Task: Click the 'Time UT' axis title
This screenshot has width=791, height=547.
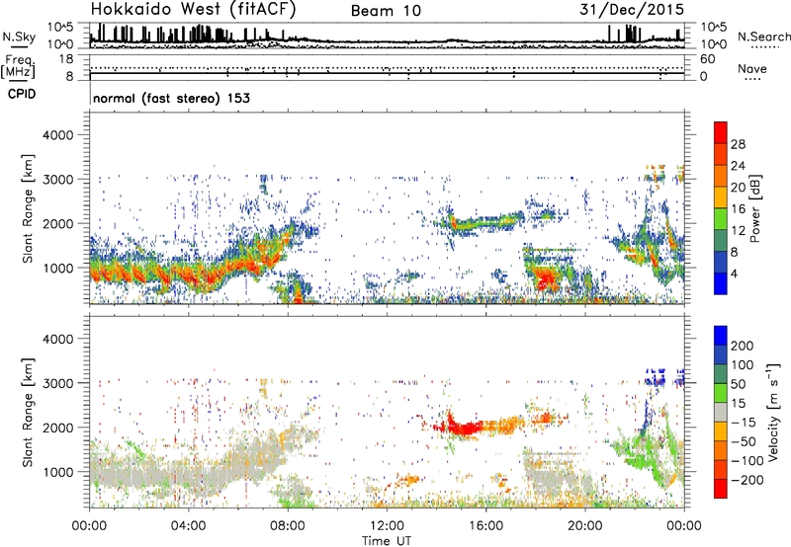Action: coord(387,541)
